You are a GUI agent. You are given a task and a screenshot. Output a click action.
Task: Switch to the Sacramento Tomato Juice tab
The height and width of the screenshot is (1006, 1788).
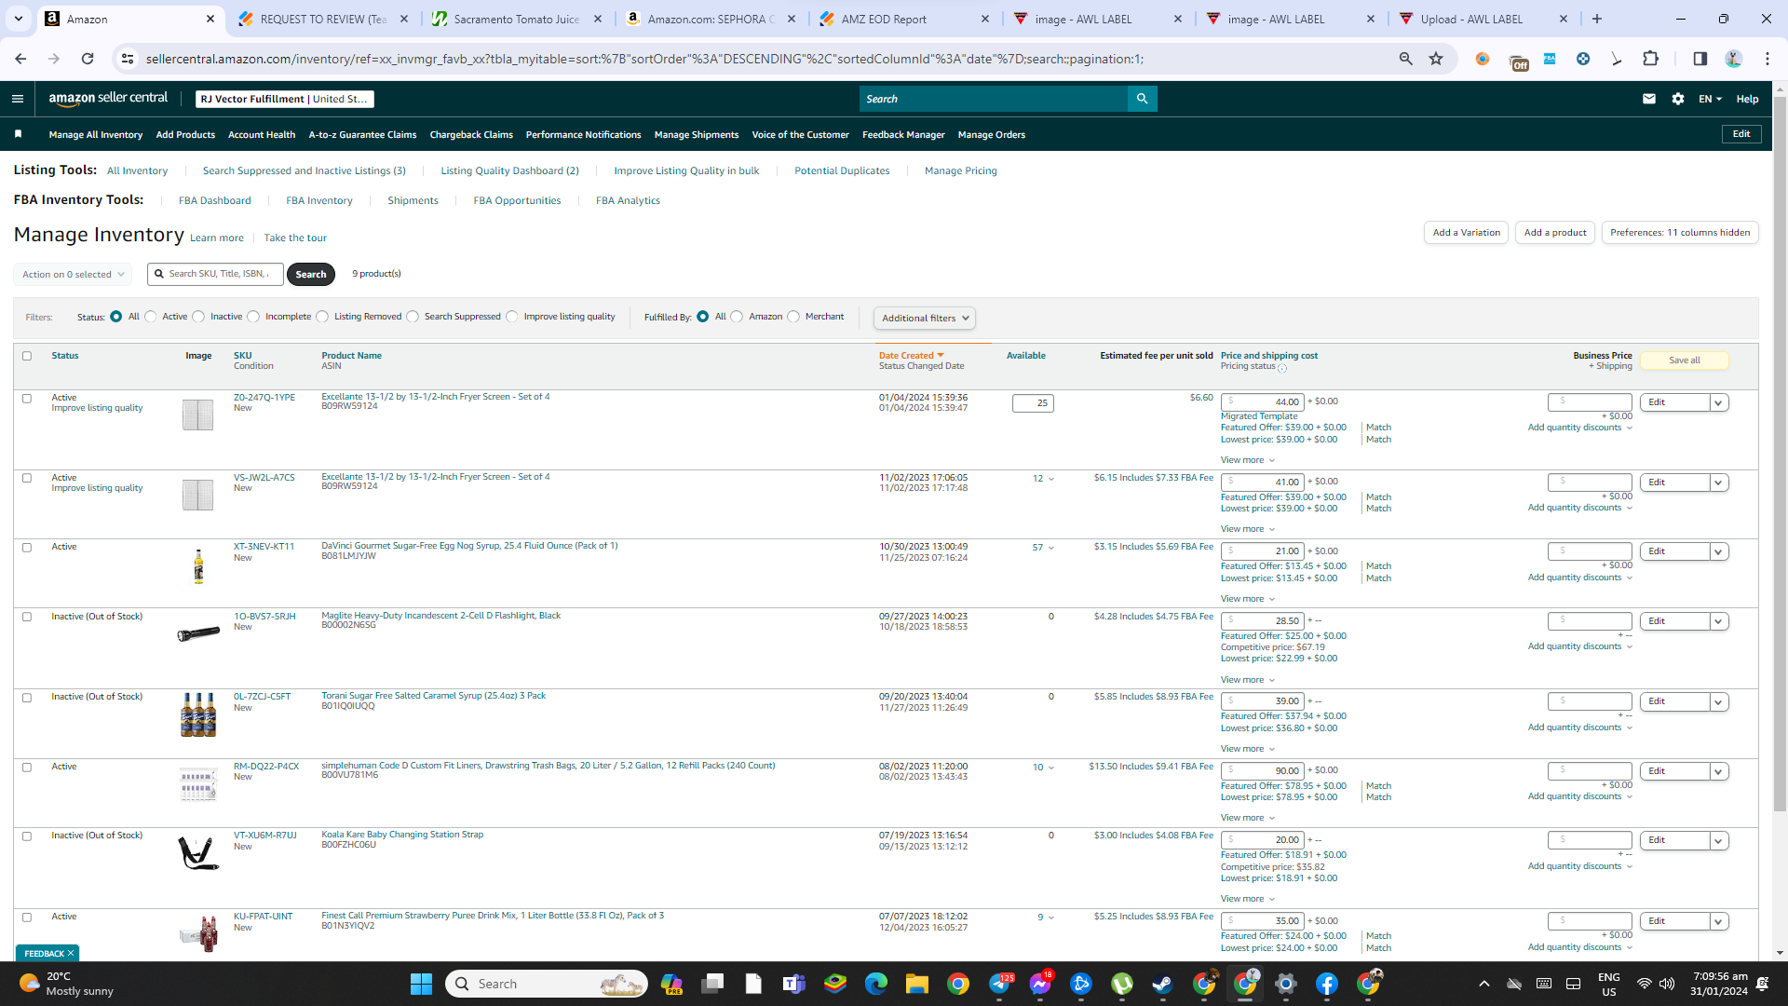click(518, 19)
